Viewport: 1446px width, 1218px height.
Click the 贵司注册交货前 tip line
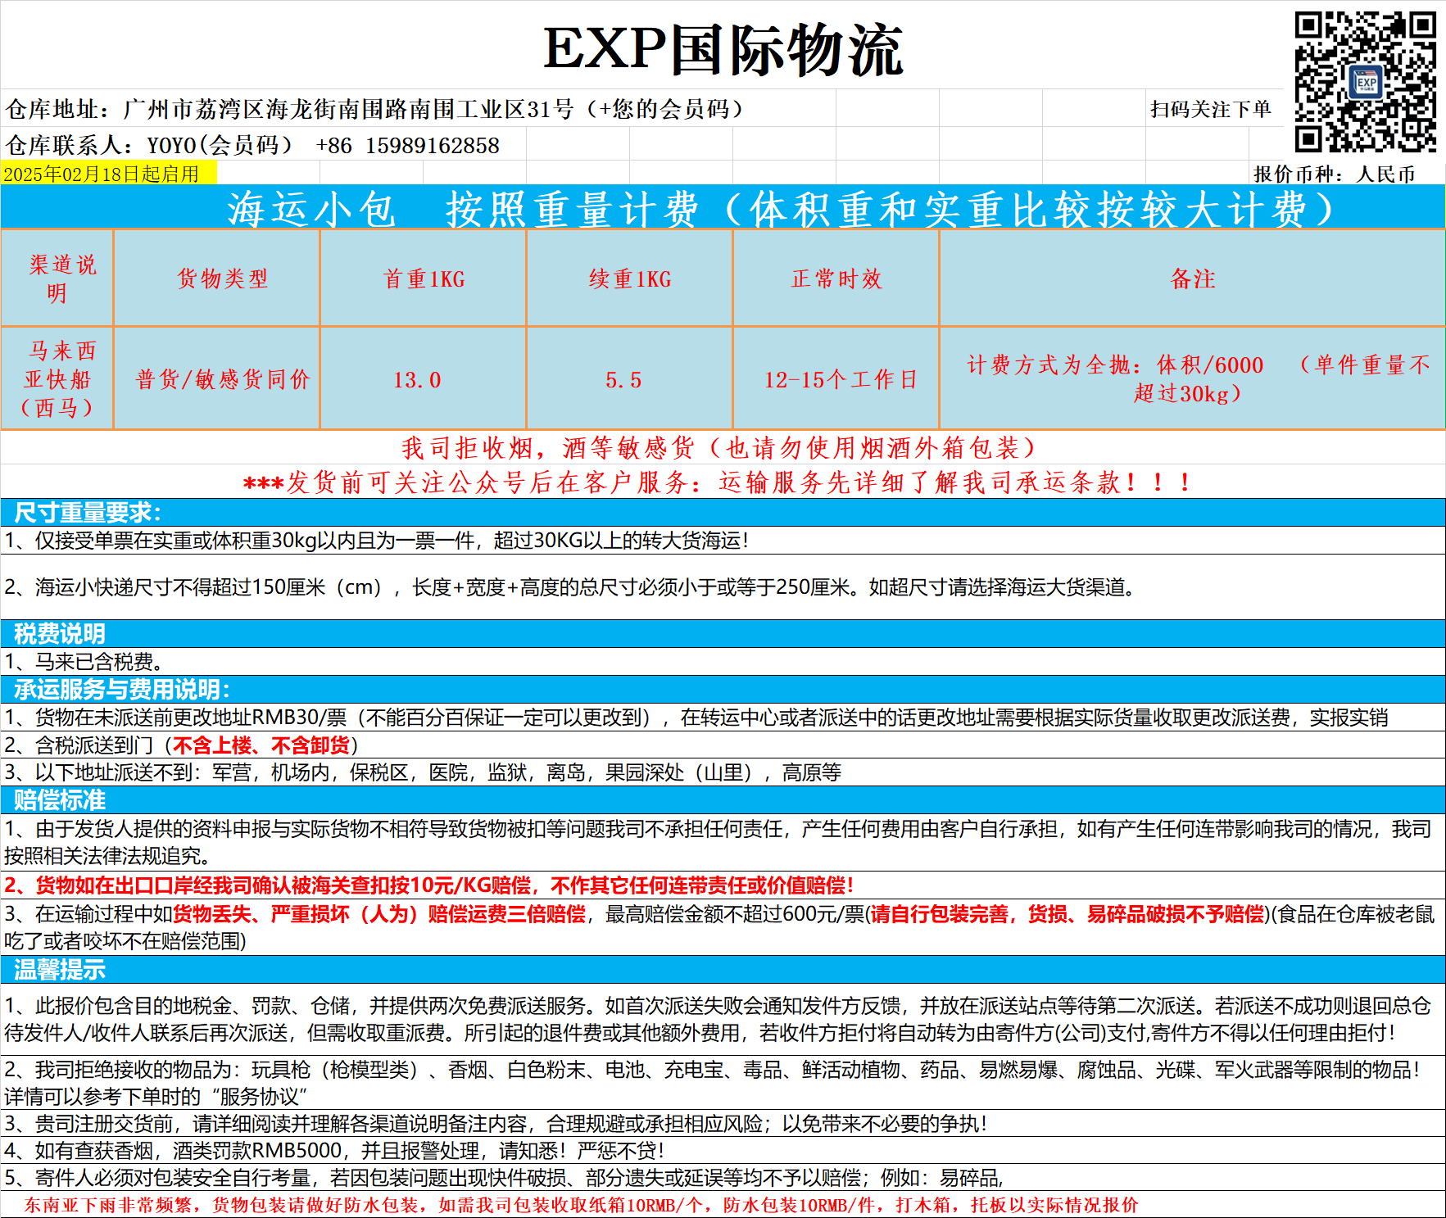723,1124
